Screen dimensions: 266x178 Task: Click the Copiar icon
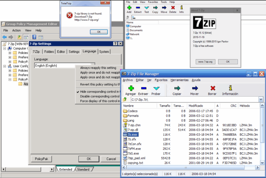click(177, 88)
